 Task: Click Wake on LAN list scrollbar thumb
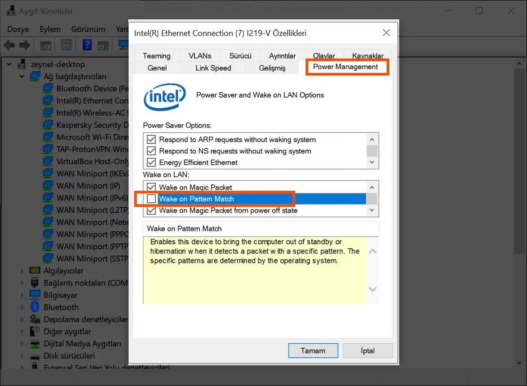point(372,198)
